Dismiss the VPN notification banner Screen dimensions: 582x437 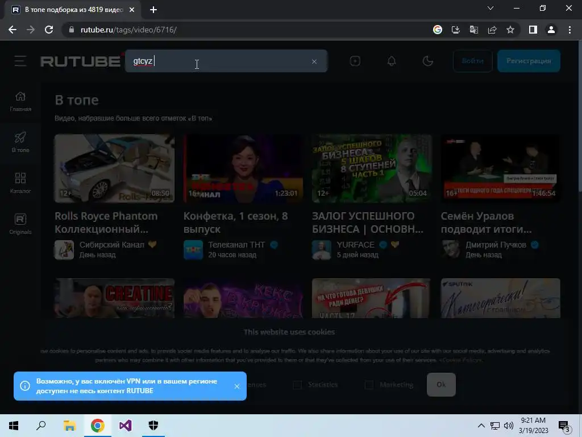click(x=237, y=386)
